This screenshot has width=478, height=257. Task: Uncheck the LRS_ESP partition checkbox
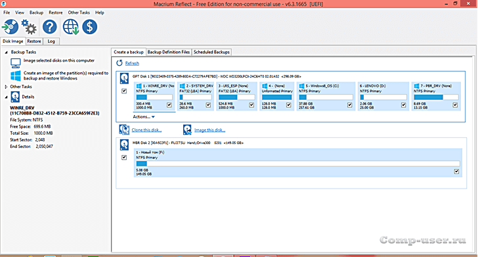click(251, 105)
